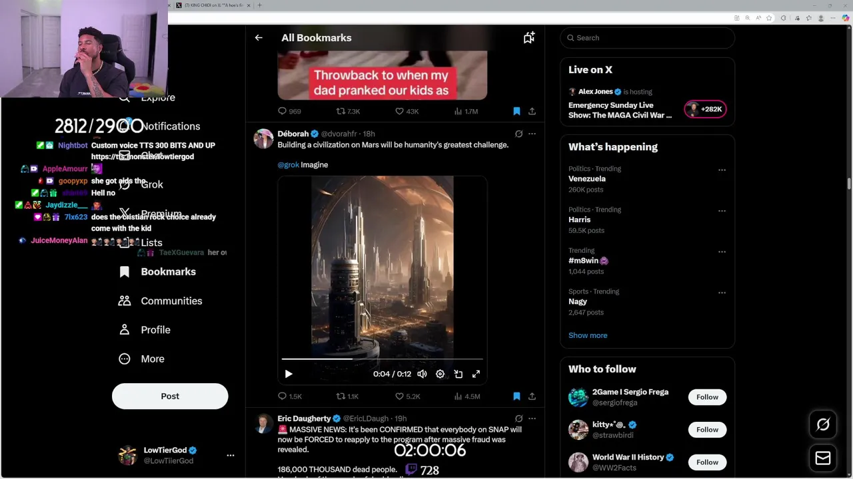View analytics of the Throwback post (1.7M)
Image resolution: width=853 pixels, height=479 pixels.
466,111
